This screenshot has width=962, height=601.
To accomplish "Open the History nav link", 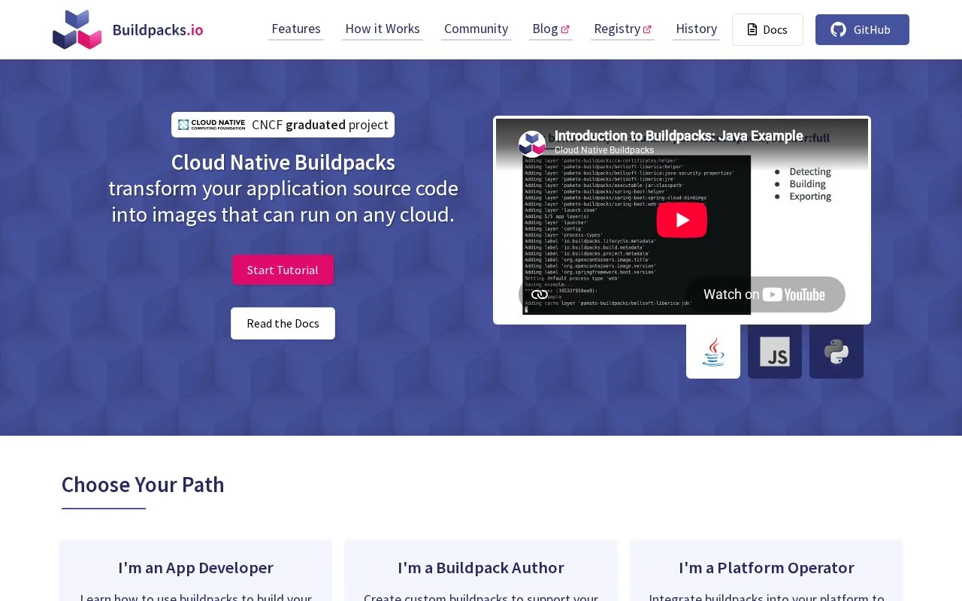I will pos(696,29).
